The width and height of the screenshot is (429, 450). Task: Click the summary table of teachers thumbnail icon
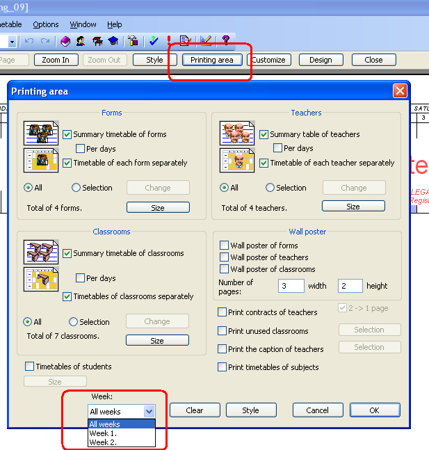point(235,133)
